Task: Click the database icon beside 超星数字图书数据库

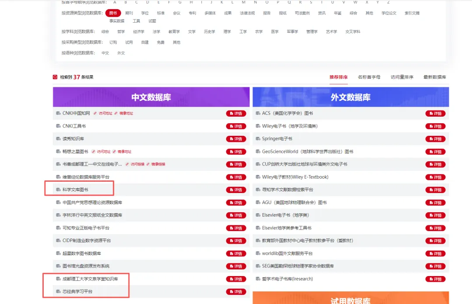Action: (59, 253)
